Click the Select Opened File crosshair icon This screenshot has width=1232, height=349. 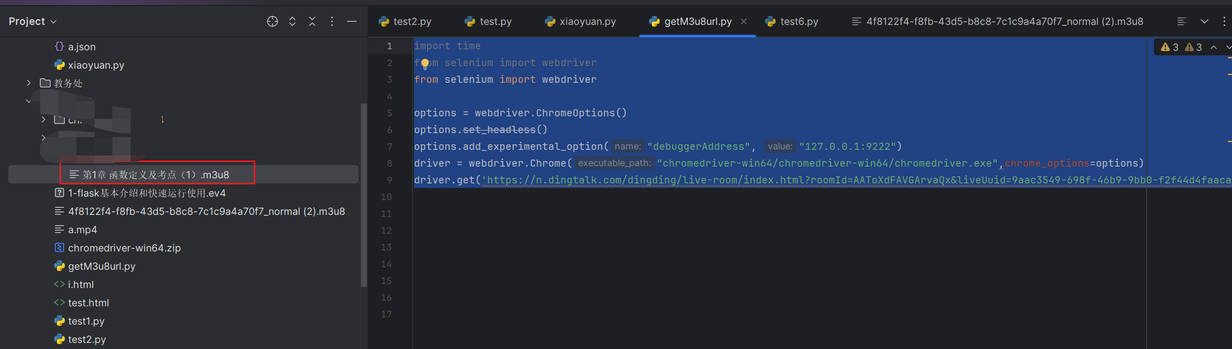coord(273,21)
